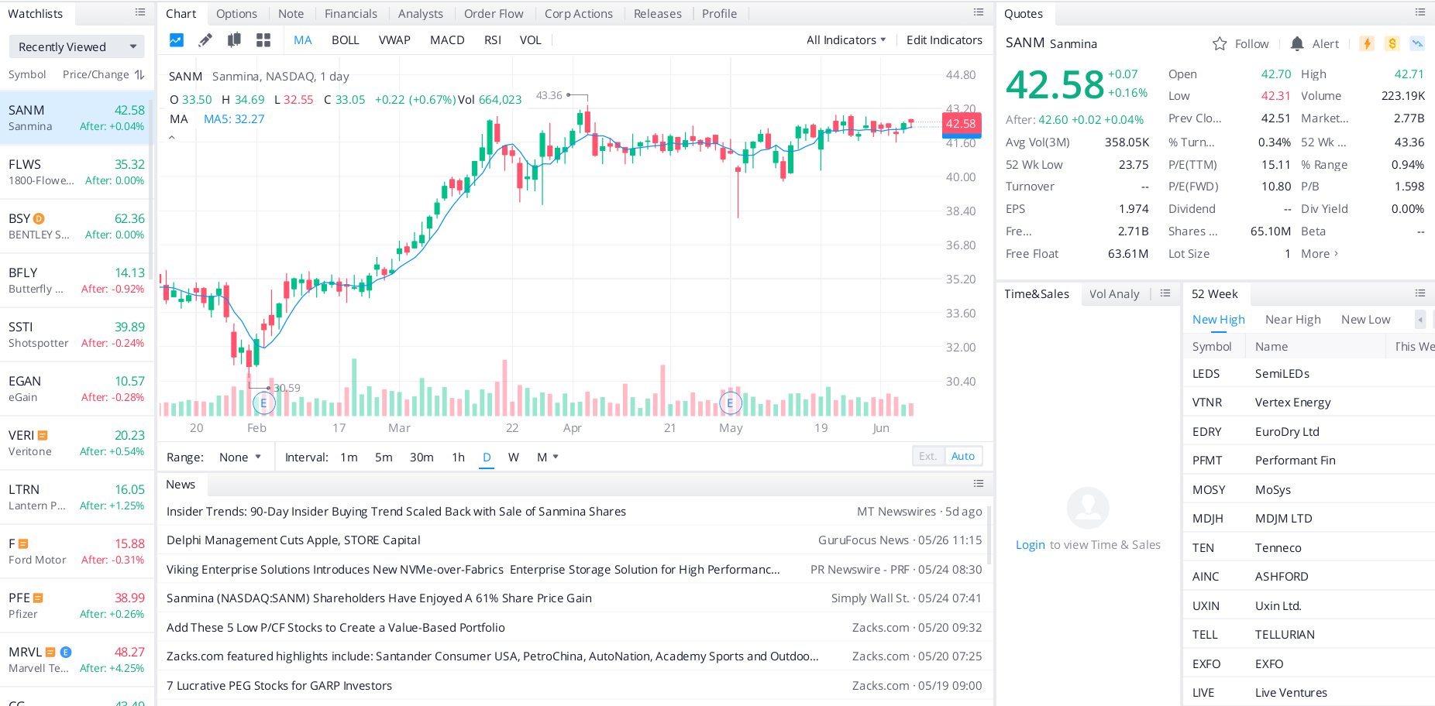Sort watchlist by Price/Change arrows

pos(139,74)
